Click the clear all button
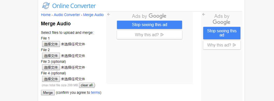The height and width of the screenshot is (101, 274). [87, 85]
